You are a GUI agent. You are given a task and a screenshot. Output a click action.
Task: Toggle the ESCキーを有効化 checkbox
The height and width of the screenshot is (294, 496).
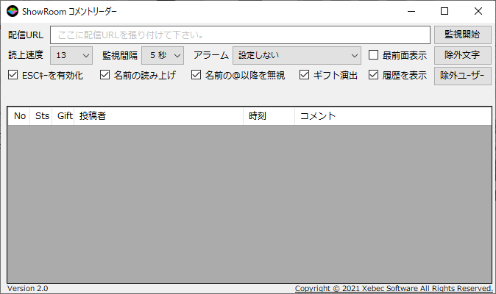tap(13, 75)
